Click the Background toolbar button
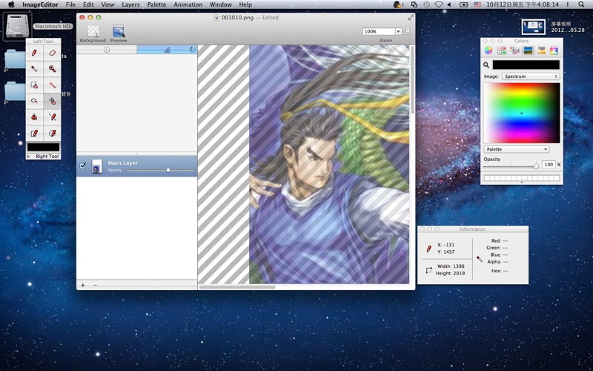 (93, 33)
